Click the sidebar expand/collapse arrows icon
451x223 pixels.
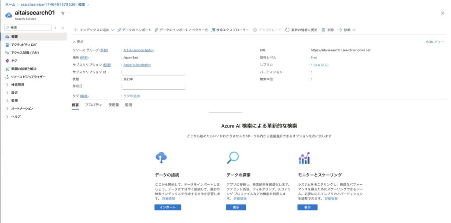coord(55,28)
